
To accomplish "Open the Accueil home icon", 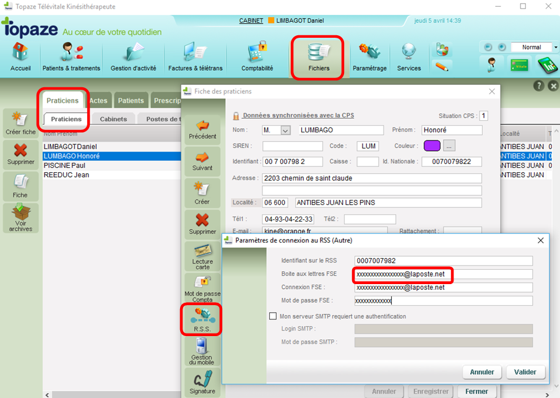I will tap(20, 56).
